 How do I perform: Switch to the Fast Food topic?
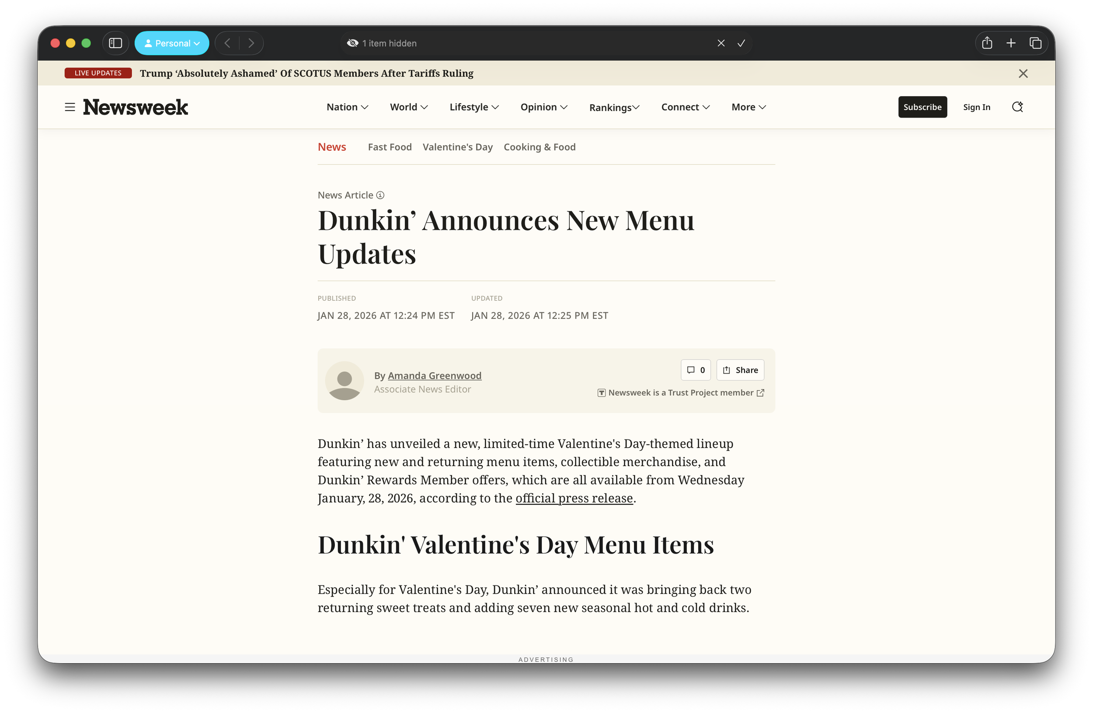tap(390, 147)
